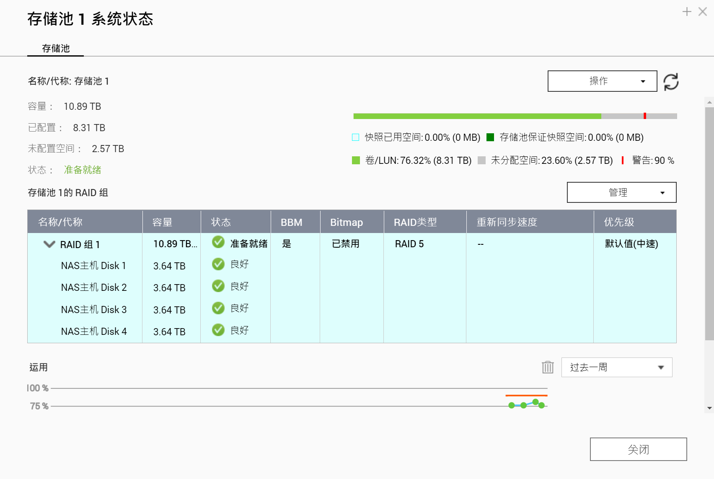Click status check icon for Disk 2
714x479 pixels.
218,286
